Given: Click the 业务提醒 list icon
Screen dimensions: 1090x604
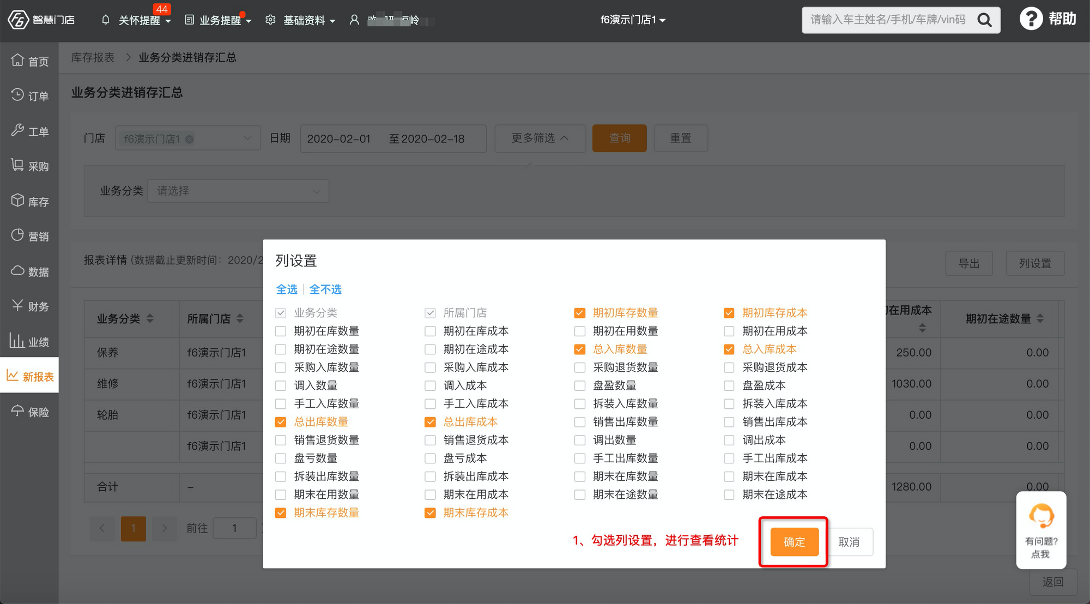Looking at the screenshot, I should click(x=189, y=20).
